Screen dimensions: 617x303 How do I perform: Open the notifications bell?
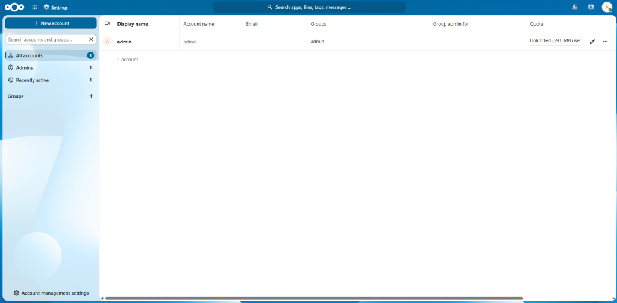(x=575, y=7)
